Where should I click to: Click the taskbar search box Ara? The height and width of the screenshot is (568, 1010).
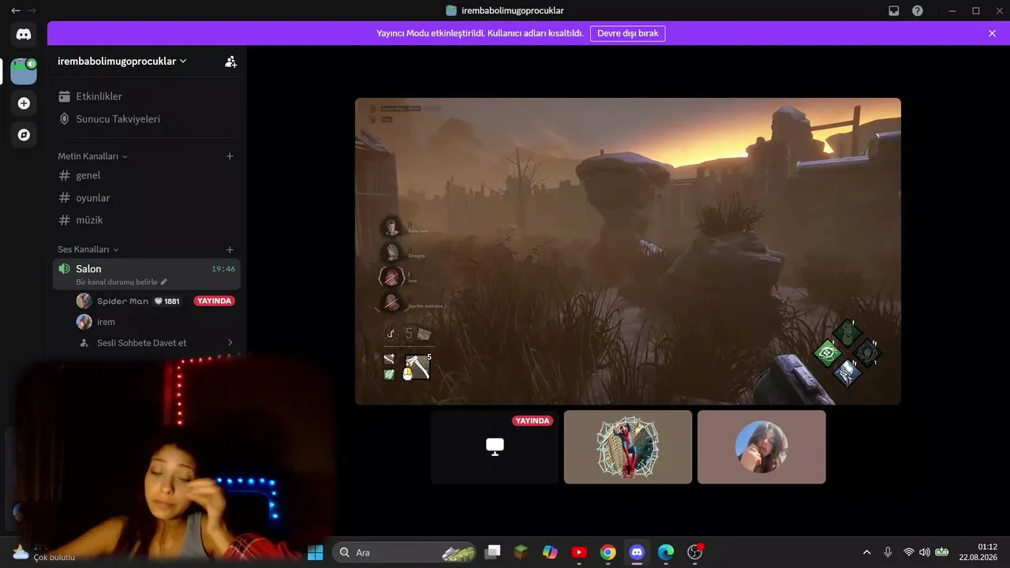pos(404,552)
